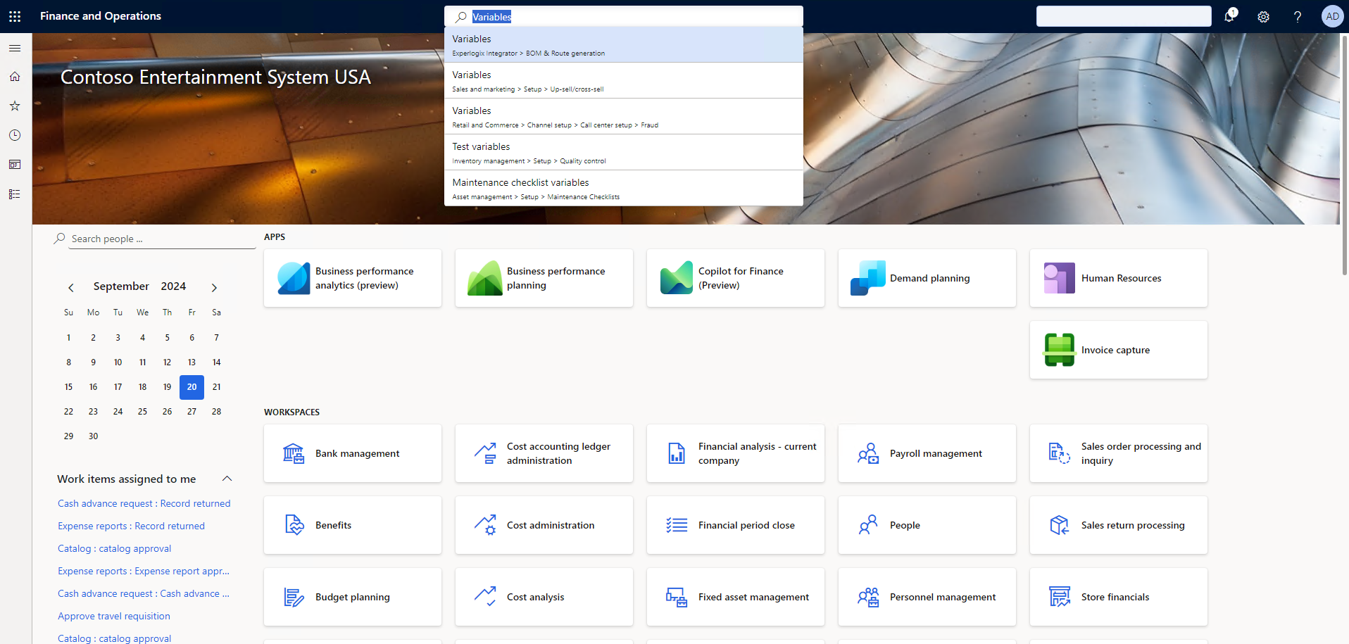Open the Invoice capture app tile
This screenshot has height=644, width=1349.
pos(1119,350)
